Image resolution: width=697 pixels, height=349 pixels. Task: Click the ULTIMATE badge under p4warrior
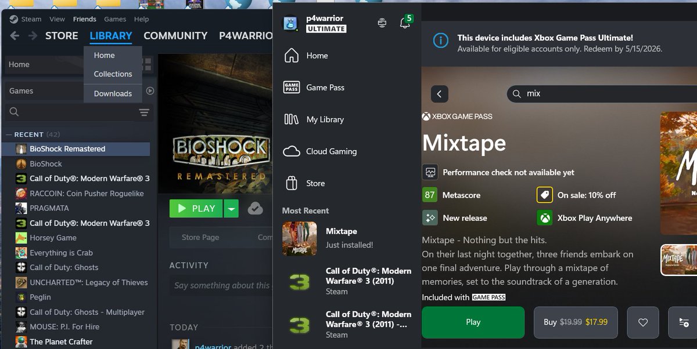(326, 29)
